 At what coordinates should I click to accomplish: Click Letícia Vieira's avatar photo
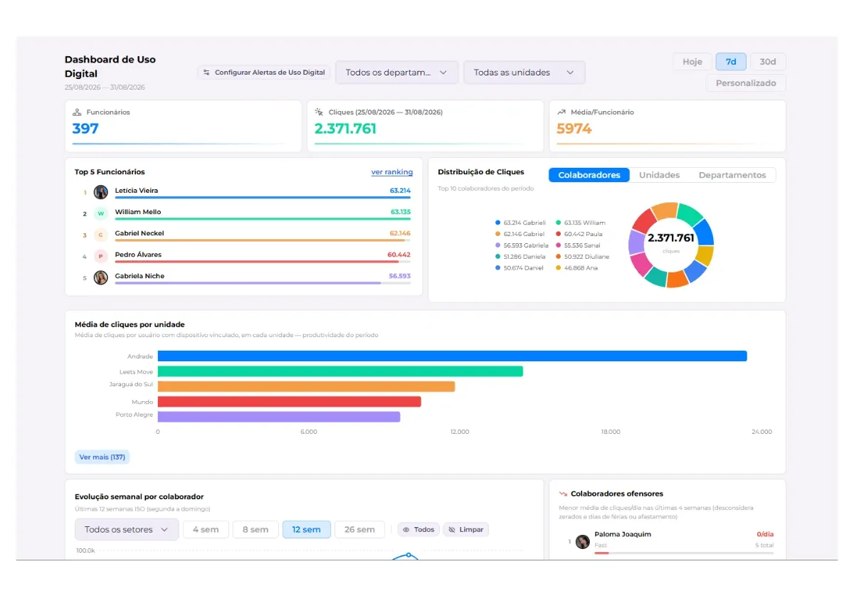point(101,192)
